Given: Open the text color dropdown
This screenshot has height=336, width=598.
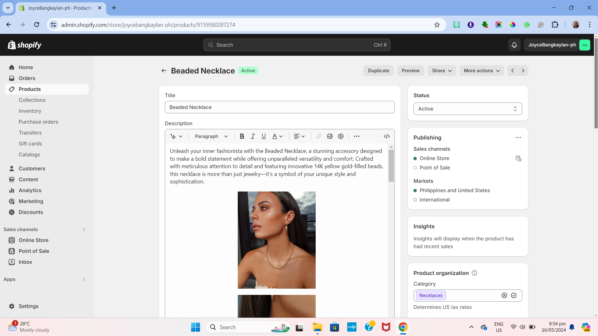Looking at the screenshot, I should point(277,136).
